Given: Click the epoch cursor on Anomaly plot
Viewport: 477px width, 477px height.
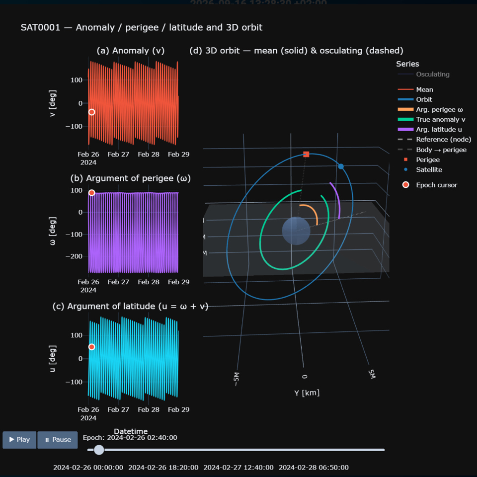Looking at the screenshot, I should pyautogui.click(x=91, y=112).
